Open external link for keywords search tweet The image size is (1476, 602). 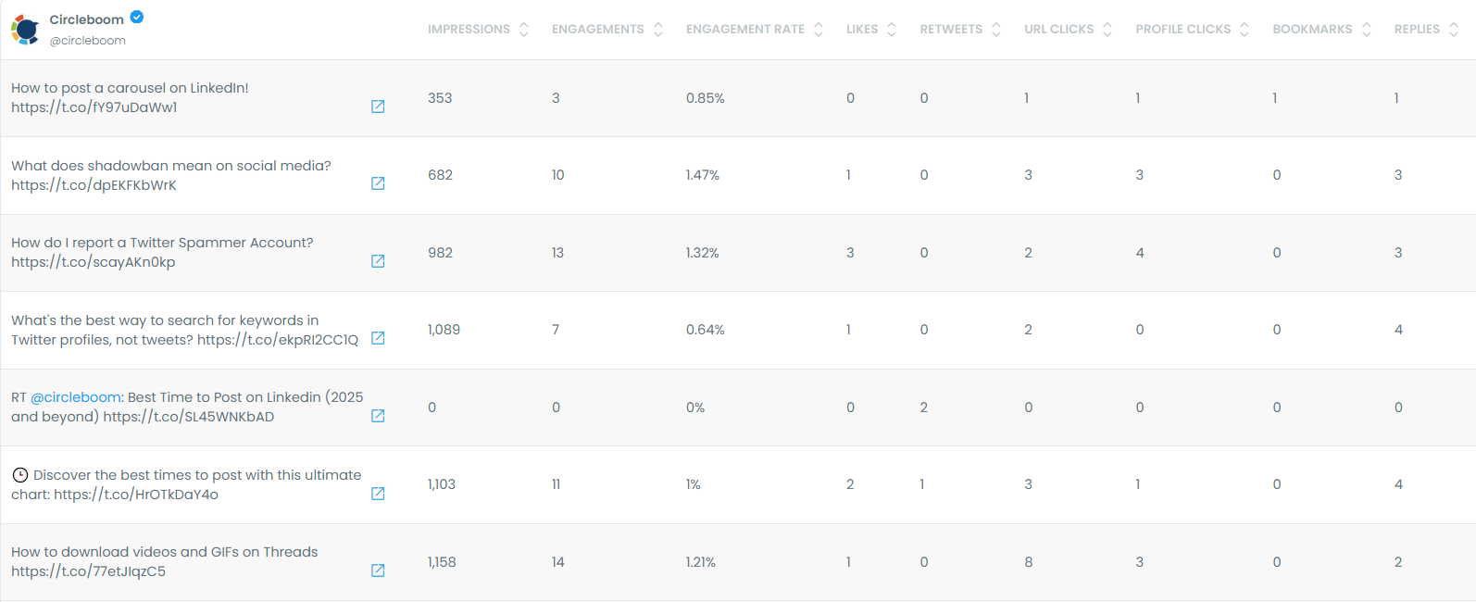click(378, 338)
